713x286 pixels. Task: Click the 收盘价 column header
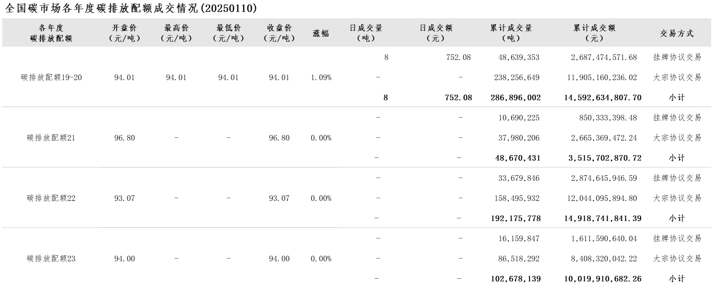click(279, 33)
